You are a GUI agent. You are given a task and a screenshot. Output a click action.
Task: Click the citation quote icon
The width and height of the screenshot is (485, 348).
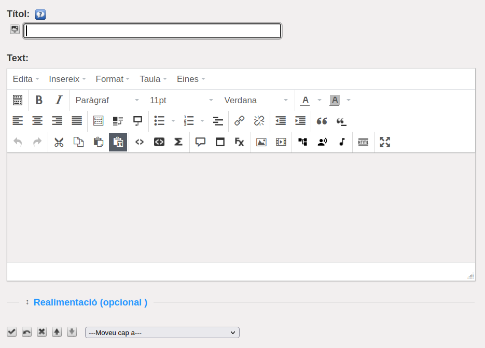pyautogui.click(x=341, y=121)
